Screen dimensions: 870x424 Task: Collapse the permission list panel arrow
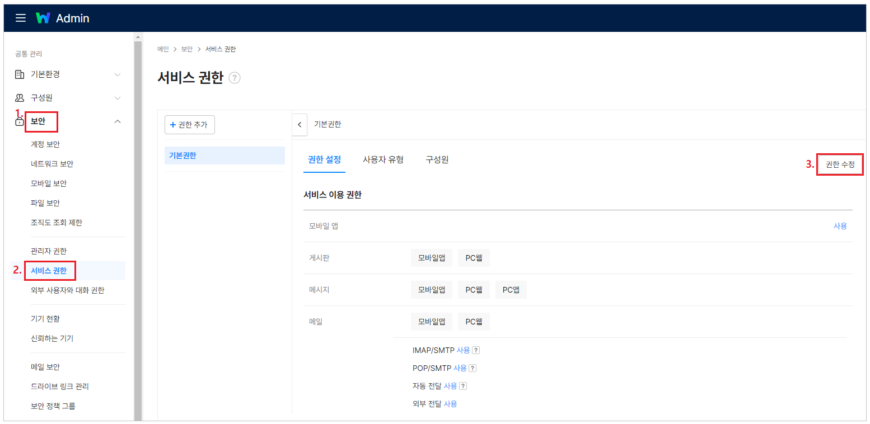(x=300, y=125)
